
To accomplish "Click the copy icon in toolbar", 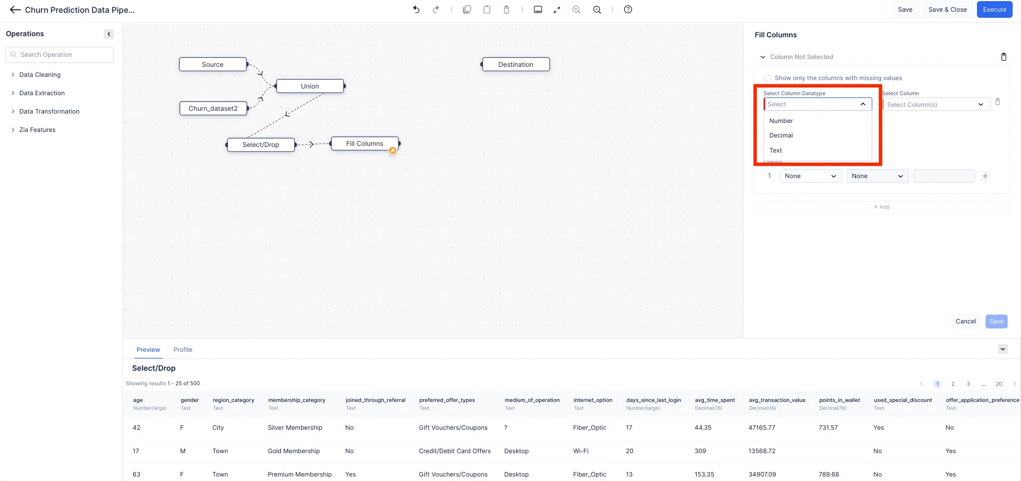I will (467, 9).
